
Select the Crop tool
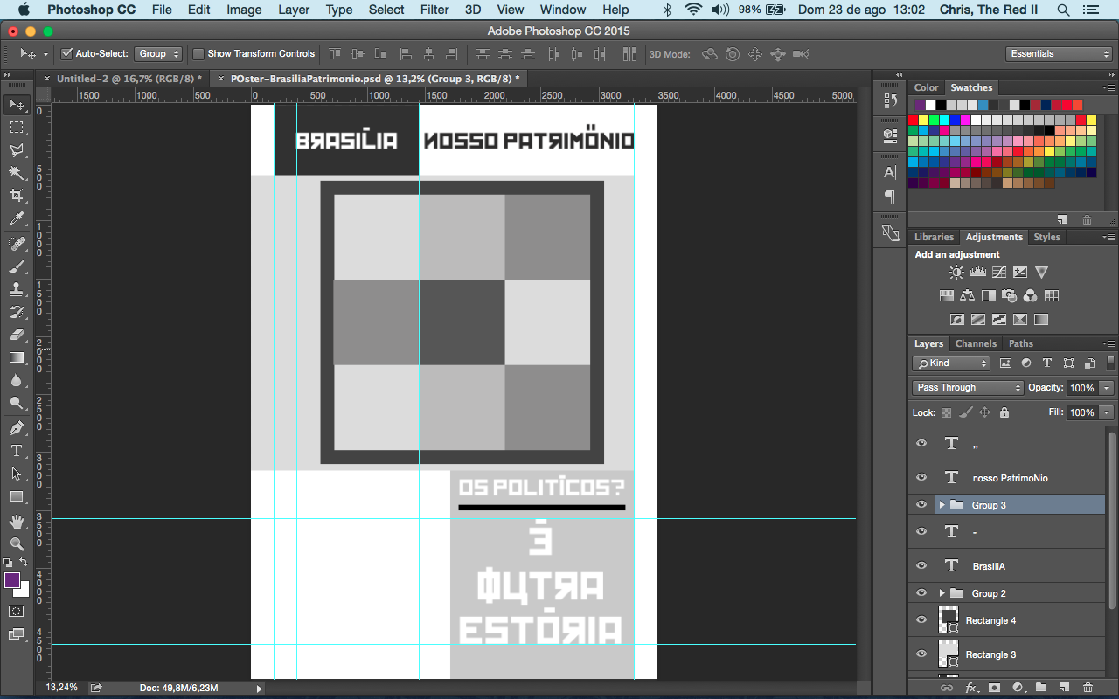(x=17, y=196)
